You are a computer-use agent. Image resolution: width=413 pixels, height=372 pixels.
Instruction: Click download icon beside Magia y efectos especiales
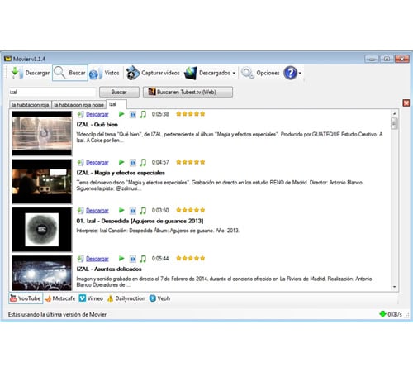80,163
